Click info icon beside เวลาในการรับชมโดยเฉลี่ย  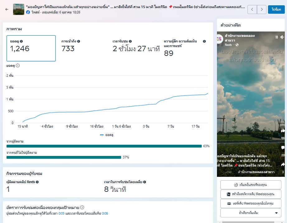[x=145, y=182]
